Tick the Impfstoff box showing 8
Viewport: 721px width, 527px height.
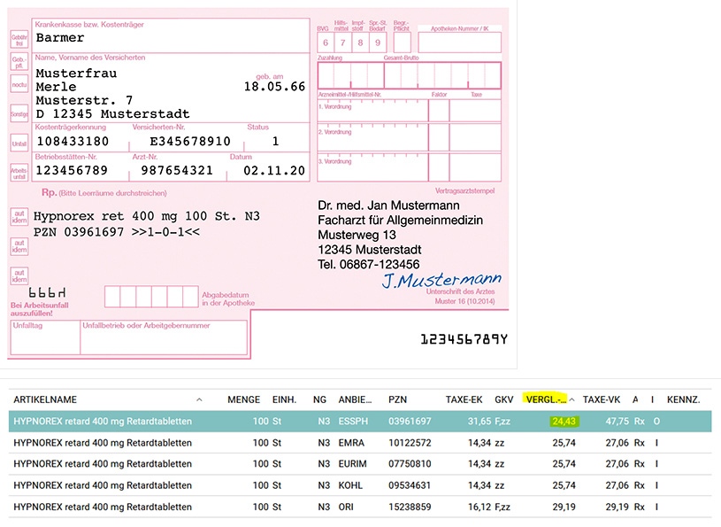click(361, 43)
